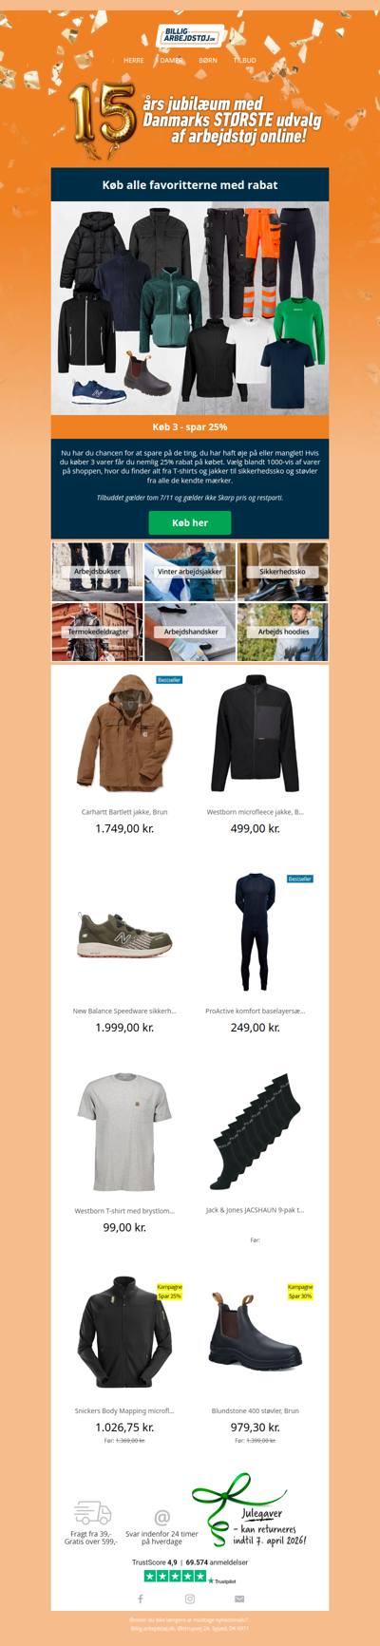Open the Facebook icon in footer
The image size is (380, 1646).
(x=141, y=1599)
